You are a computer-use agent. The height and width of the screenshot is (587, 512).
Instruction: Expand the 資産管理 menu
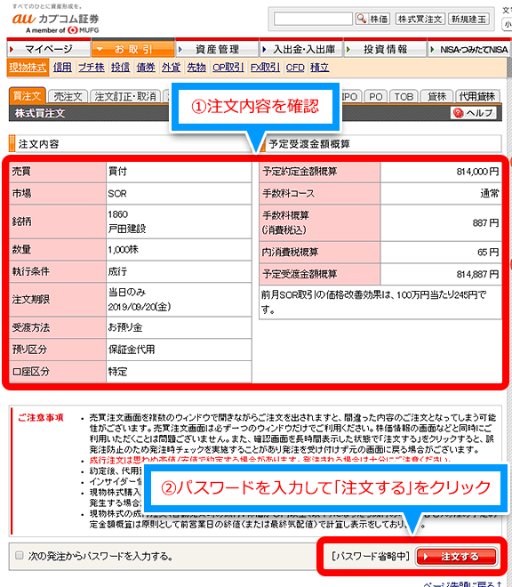[x=217, y=49]
